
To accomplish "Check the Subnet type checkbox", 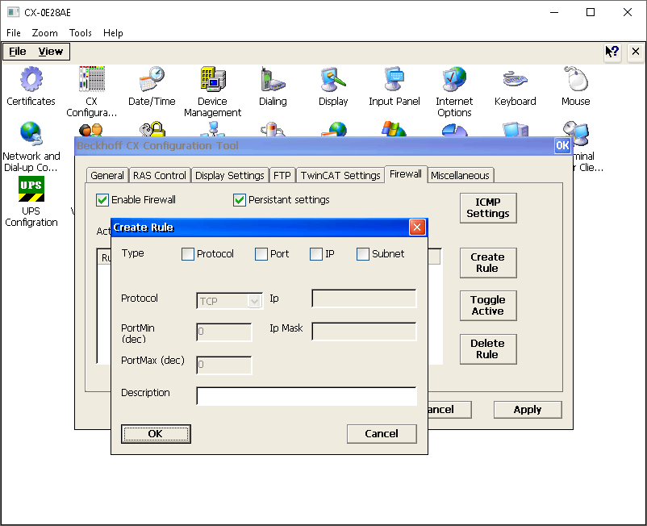I will point(363,253).
